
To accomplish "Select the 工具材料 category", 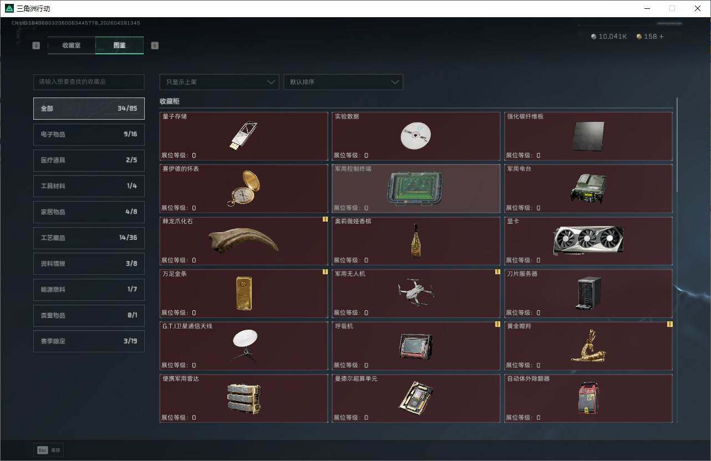I will click(x=89, y=186).
